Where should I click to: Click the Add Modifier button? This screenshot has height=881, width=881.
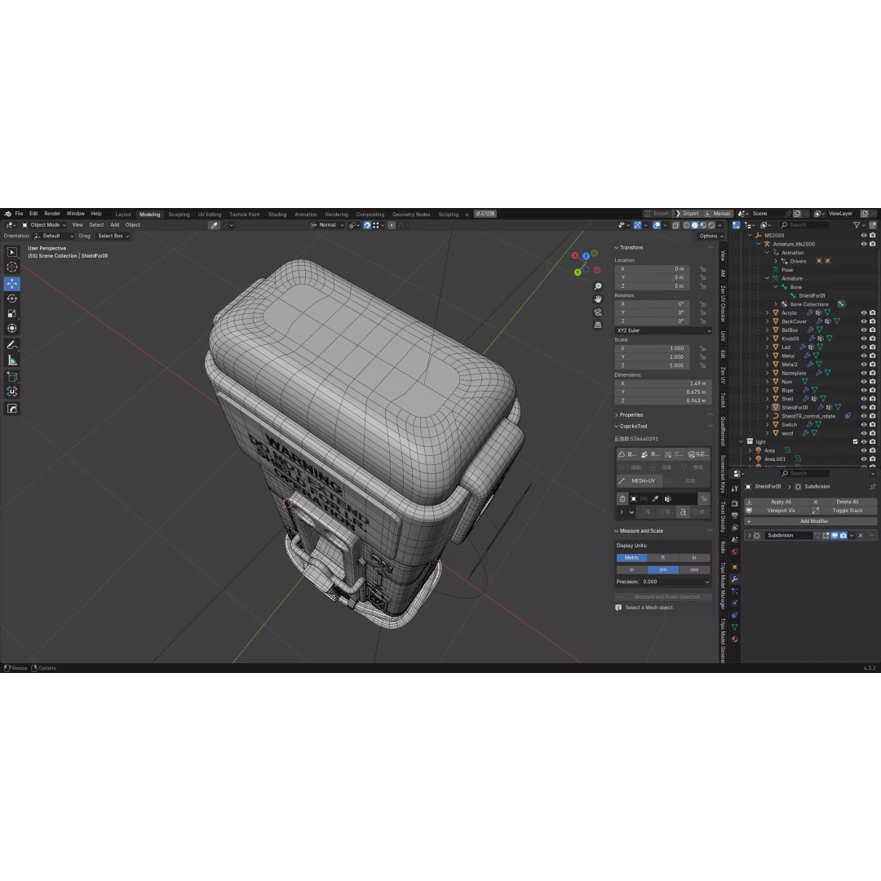[811, 521]
